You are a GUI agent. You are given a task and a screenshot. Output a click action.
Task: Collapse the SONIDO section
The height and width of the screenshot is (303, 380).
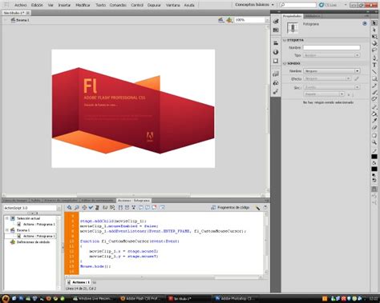(285, 64)
